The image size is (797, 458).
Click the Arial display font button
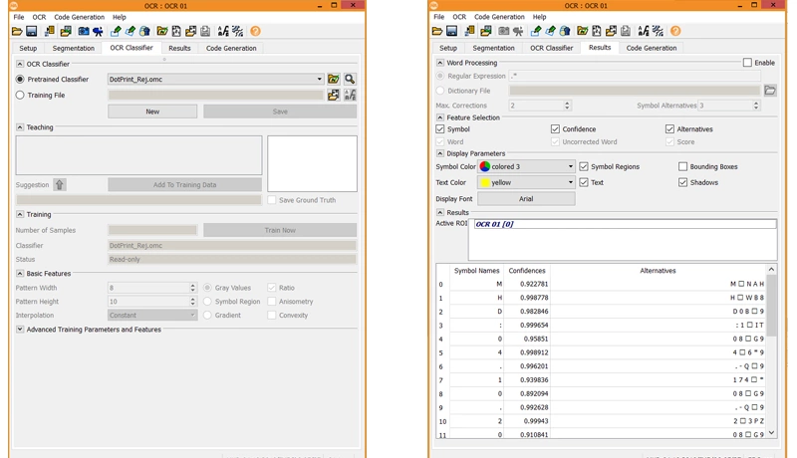[x=526, y=199]
